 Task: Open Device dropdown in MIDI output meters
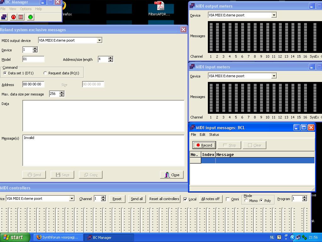tap(274, 15)
